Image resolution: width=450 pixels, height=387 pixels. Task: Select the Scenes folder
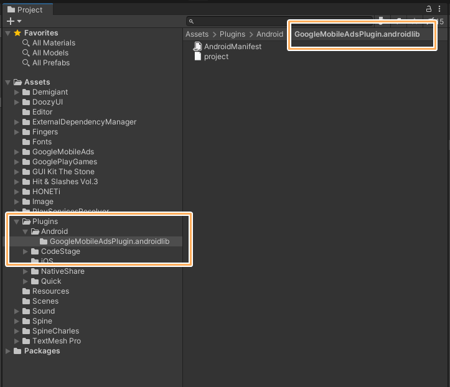tap(45, 301)
